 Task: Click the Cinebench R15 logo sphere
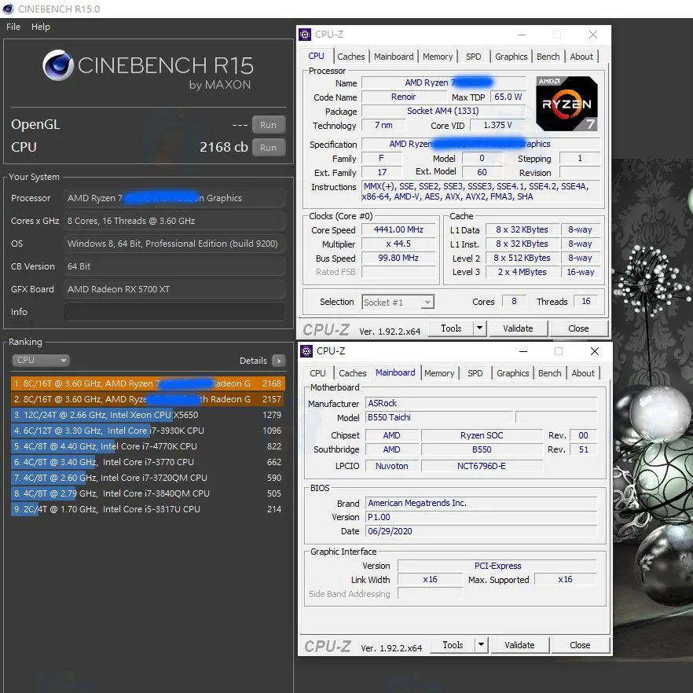click(57, 65)
